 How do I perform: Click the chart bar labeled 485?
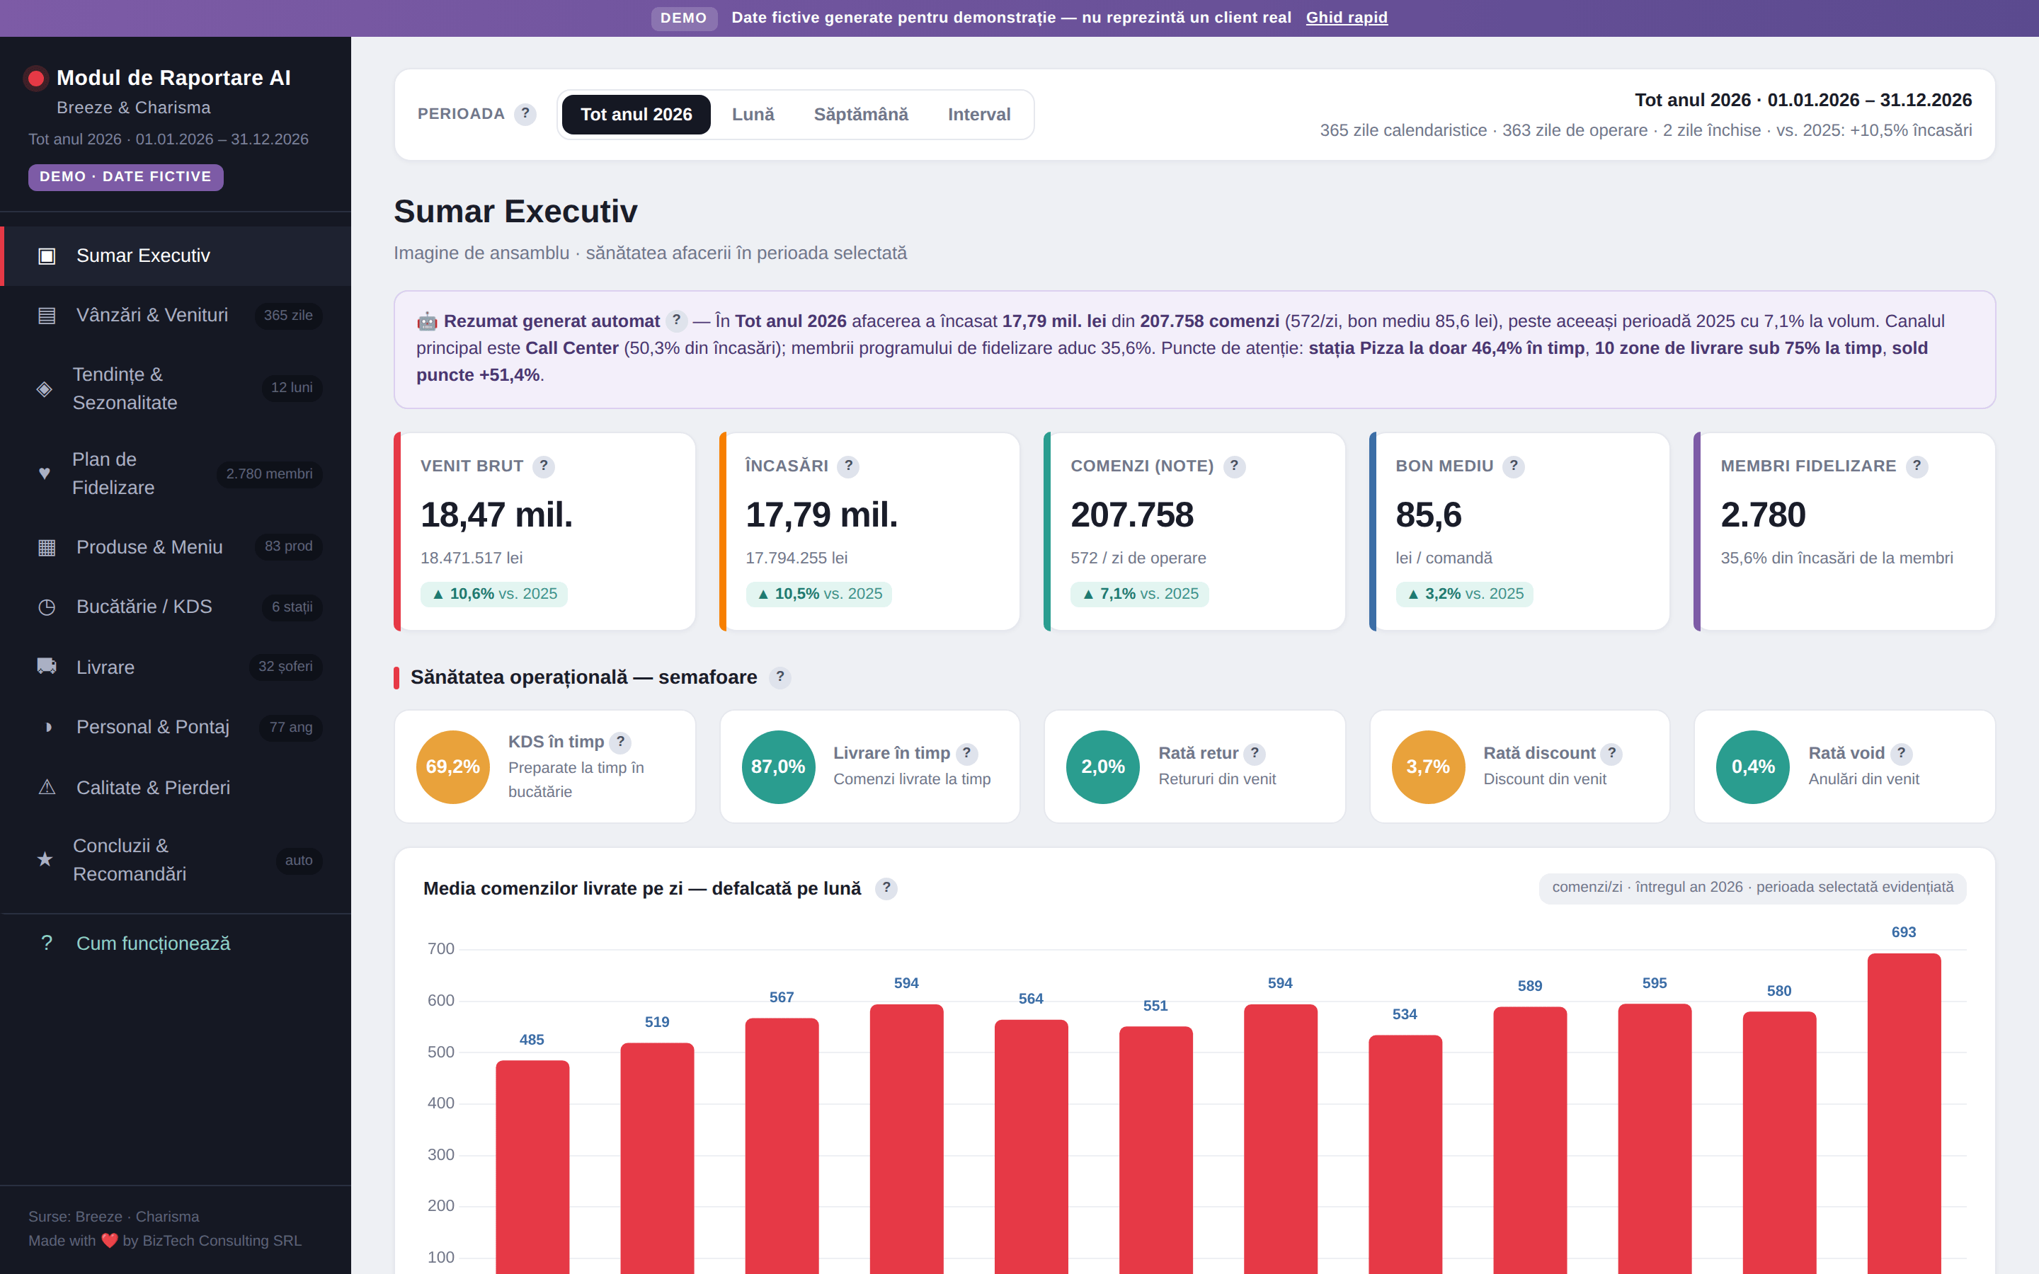532,1167
